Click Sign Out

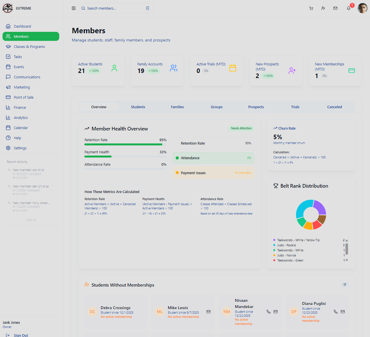point(21,335)
